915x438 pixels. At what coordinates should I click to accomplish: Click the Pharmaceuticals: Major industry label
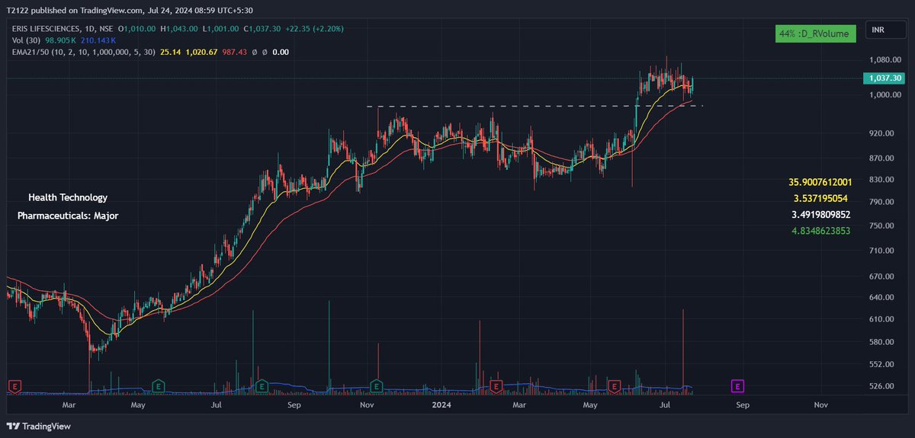(68, 216)
